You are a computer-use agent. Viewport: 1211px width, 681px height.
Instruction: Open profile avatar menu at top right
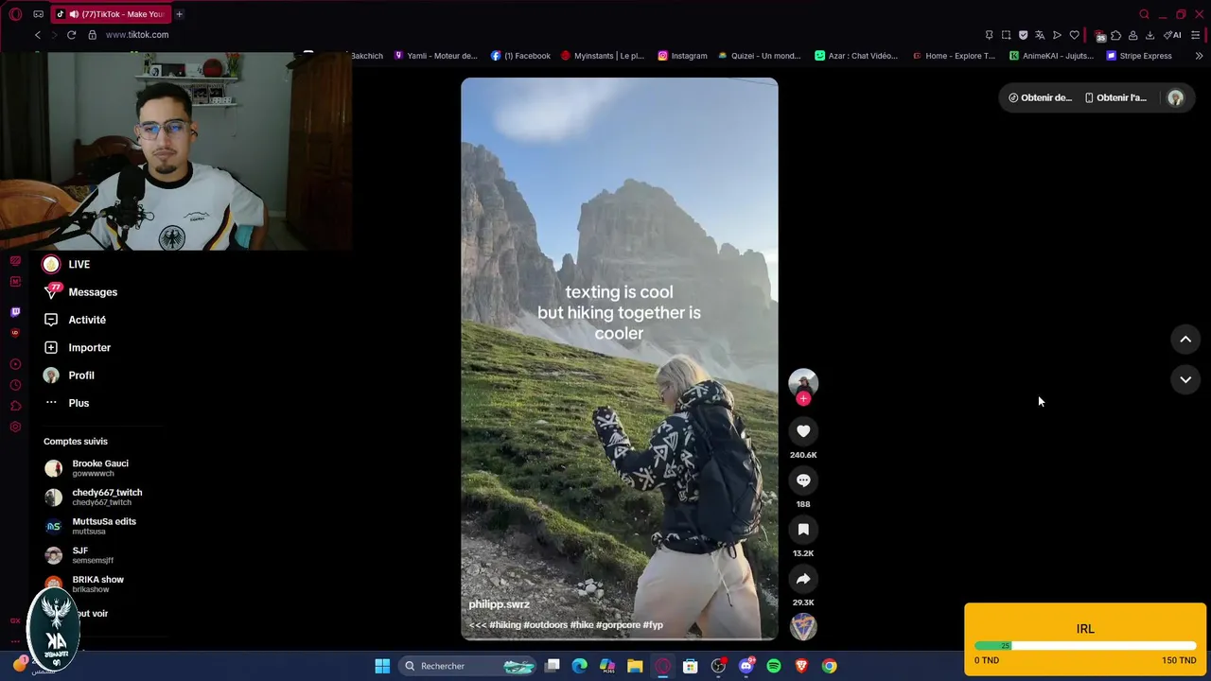[1175, 97]
